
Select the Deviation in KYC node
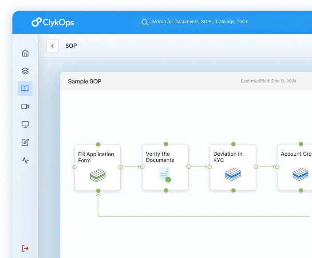233,167
